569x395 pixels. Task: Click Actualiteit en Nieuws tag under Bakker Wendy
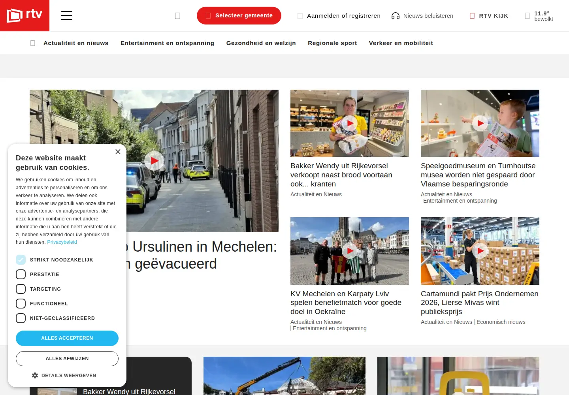[316, 194]
